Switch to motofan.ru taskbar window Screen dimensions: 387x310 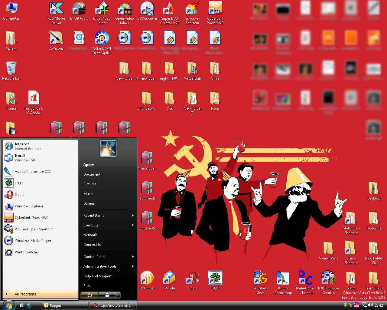coord(113,305)
